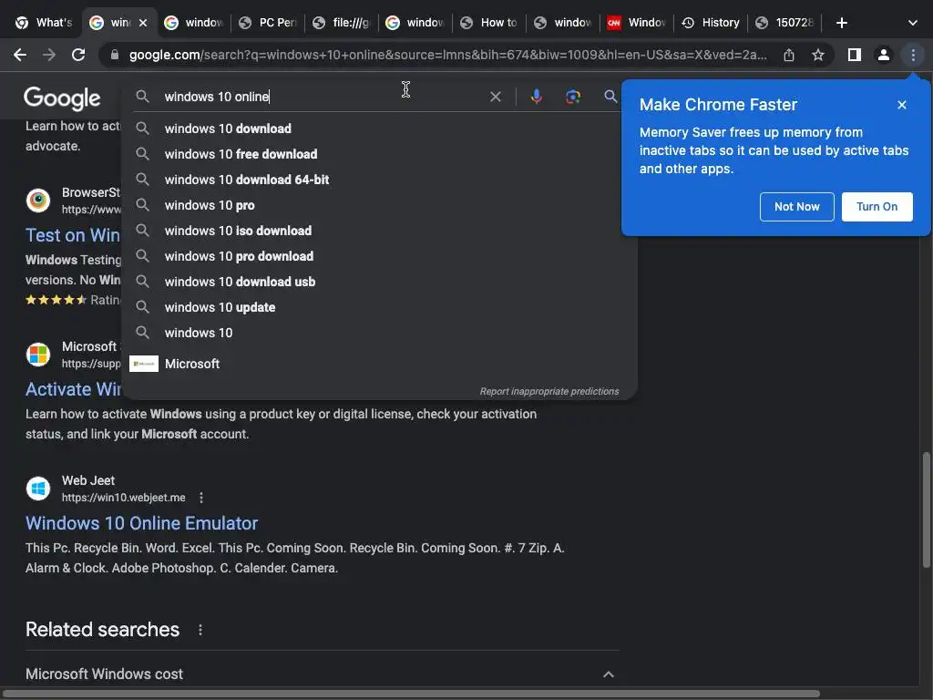Open Test on Windows BrowserStack link
The image size is (933, 700).
[x=73, y=235]
